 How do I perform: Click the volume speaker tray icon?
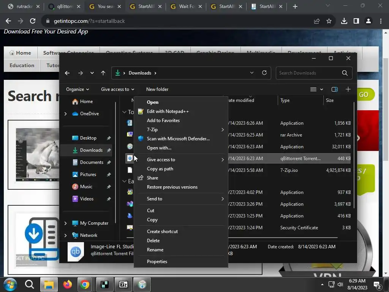340,284
